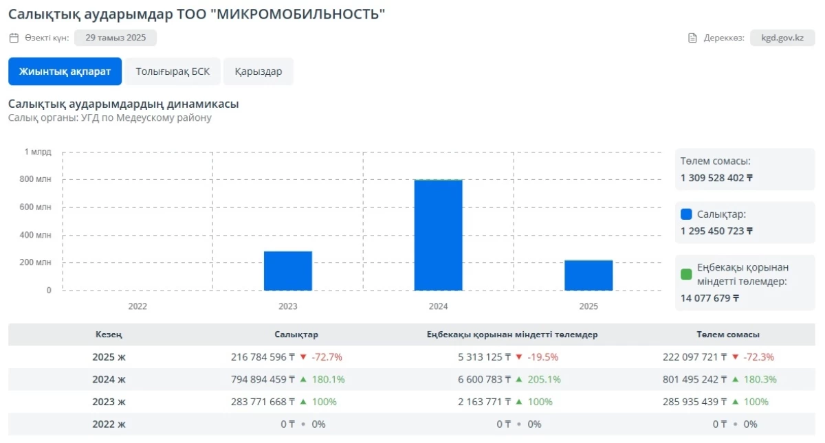Click the value 5 313 125 ₸
This screenshot has height=443, width=825.
click(485, 357)
